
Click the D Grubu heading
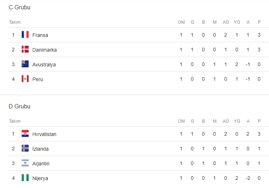coord(19,106)
